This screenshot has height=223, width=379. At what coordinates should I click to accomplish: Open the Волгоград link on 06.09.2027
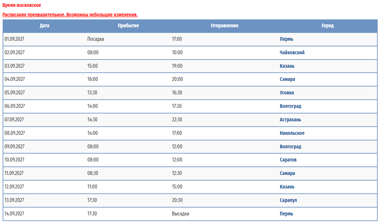tap(290, 106)
